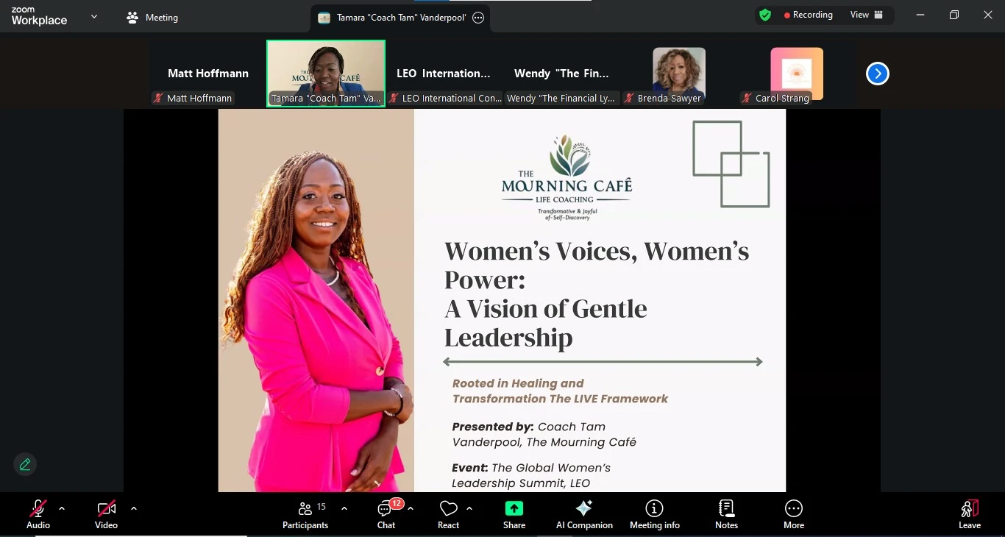
Task: Leave the meeting
Action: pos(970,515)
